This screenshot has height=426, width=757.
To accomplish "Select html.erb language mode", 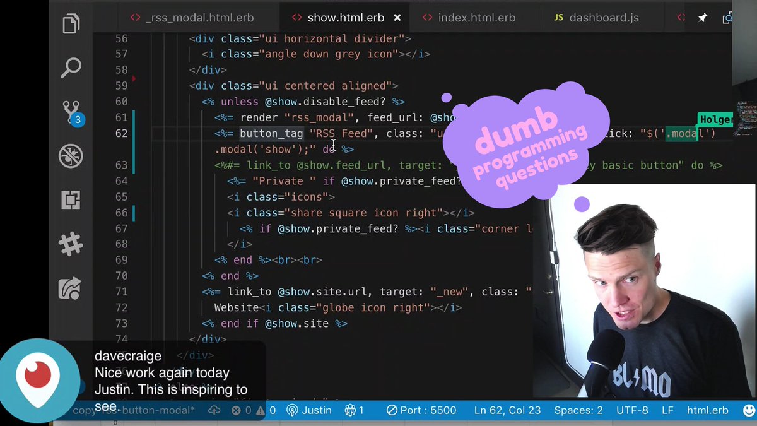I will (707, 410).
